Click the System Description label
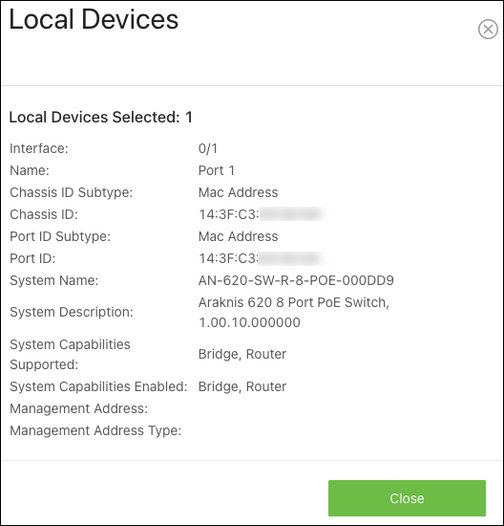This screenshot has width=504, height=526. [x=72, y=313]
